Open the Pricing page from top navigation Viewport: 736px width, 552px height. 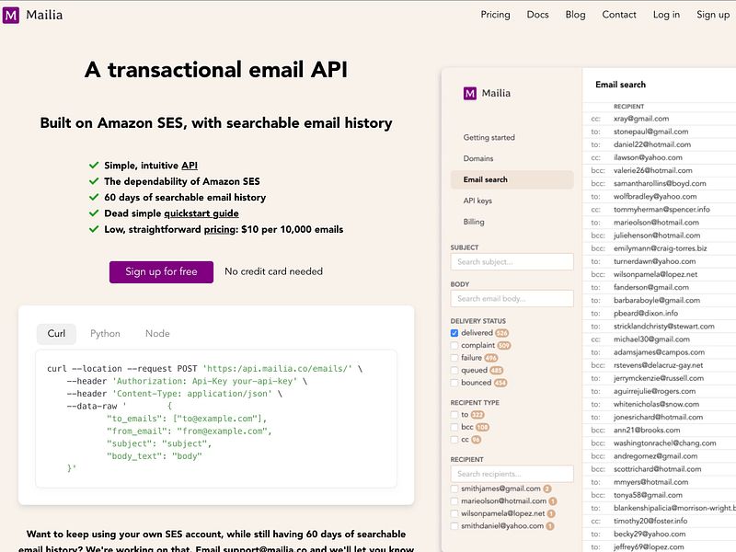click(x=495, y=15)
